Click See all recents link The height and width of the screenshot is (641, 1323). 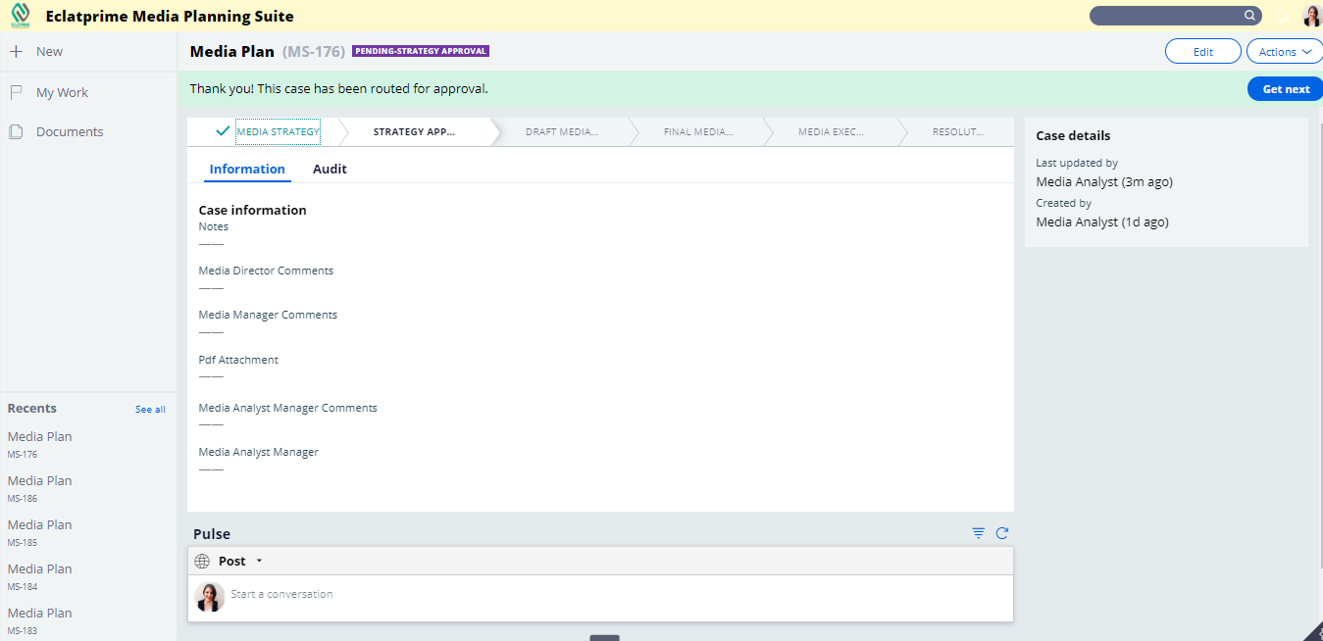(150, 409)
